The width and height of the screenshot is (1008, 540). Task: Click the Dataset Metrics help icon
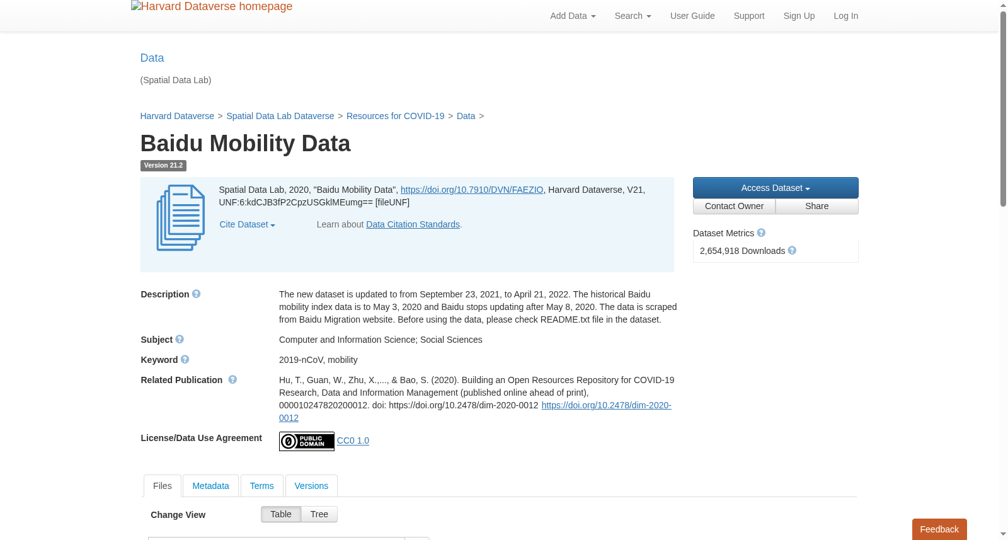(761, 233)
